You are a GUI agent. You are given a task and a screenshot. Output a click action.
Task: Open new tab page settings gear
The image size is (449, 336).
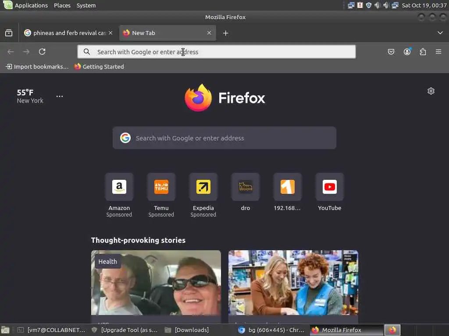coord(431,91)
